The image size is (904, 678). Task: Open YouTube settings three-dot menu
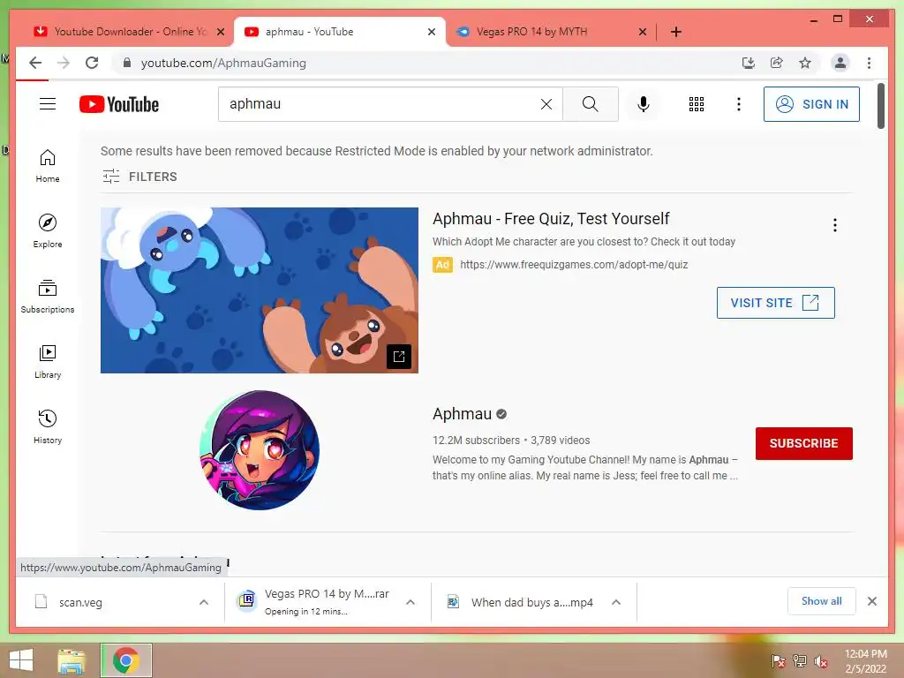pyautogui.click(x=739, y=104)
